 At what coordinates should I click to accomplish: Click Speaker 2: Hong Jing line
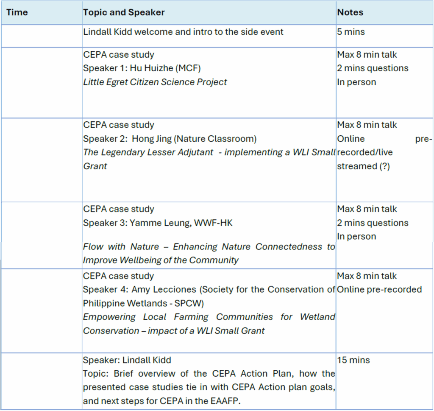click(170, 139)
